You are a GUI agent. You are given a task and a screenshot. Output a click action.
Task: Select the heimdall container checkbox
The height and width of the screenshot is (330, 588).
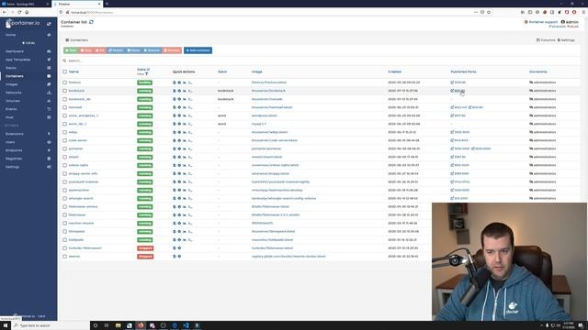[x=65, y=107]
